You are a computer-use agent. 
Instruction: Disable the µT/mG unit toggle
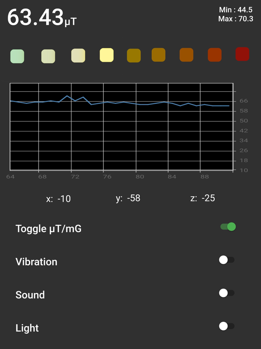[x=228, y=226]
